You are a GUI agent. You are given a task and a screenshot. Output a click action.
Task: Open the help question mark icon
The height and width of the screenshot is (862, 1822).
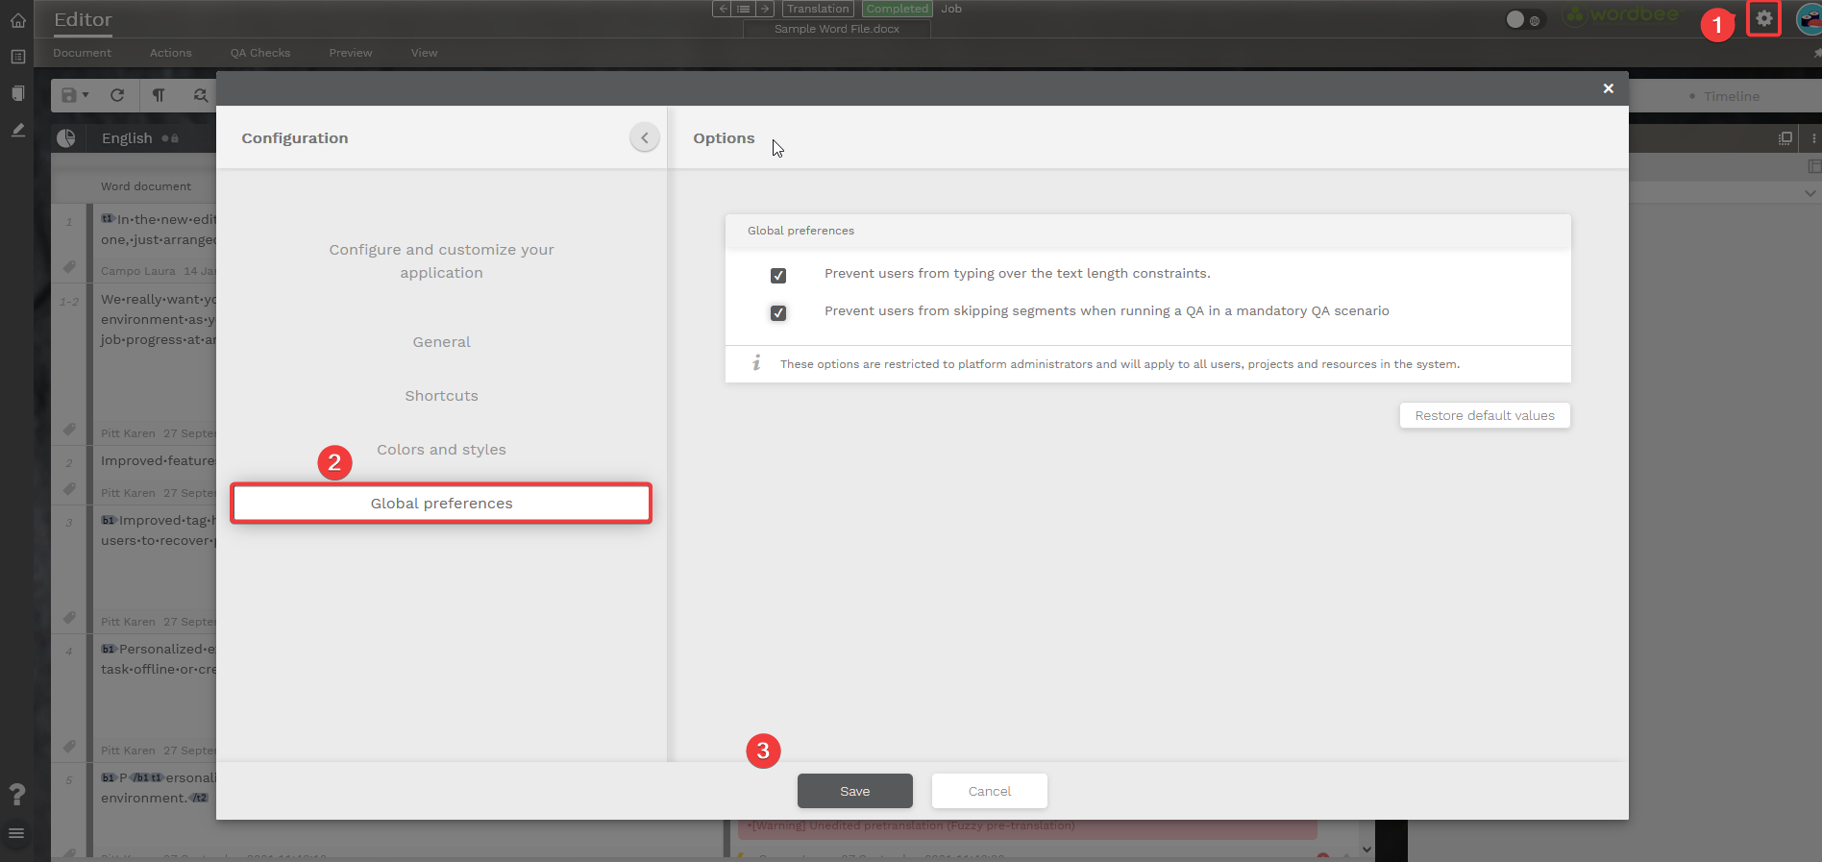[16, 794]
